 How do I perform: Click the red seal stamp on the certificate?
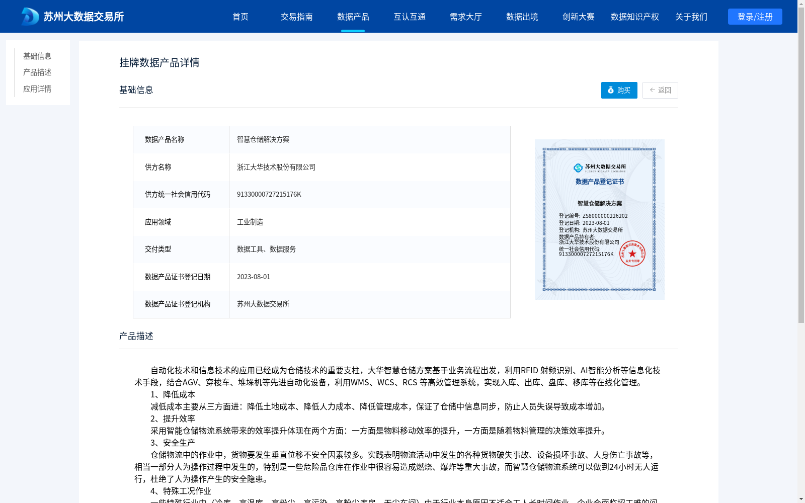(632, 254)
